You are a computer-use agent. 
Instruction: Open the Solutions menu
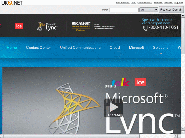click(x=161, y=47)
